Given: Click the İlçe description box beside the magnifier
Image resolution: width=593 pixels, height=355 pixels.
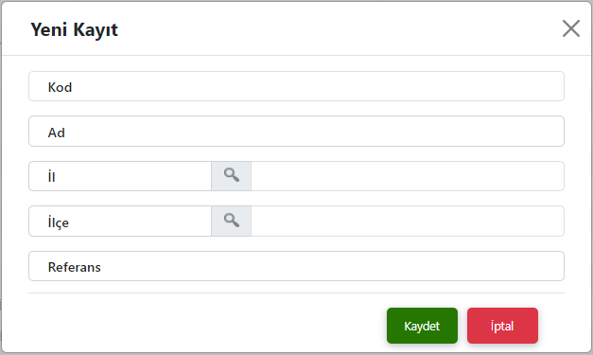Looking at the screenshot, I should [408, 221].
